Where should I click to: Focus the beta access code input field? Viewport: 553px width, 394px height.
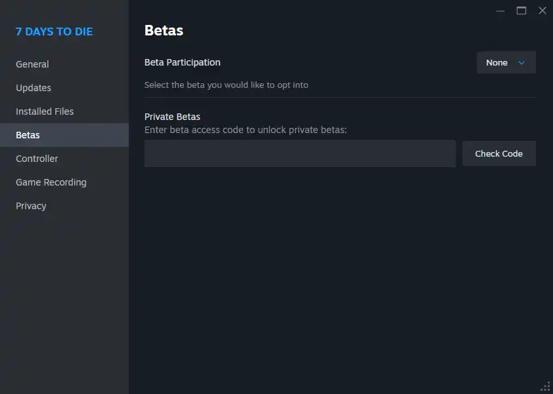point(299,153)
